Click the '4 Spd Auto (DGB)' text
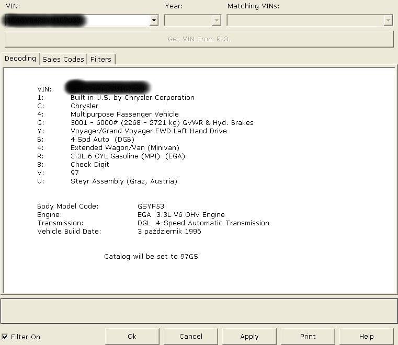Screen dimensions: 398x345 point(103,140)
